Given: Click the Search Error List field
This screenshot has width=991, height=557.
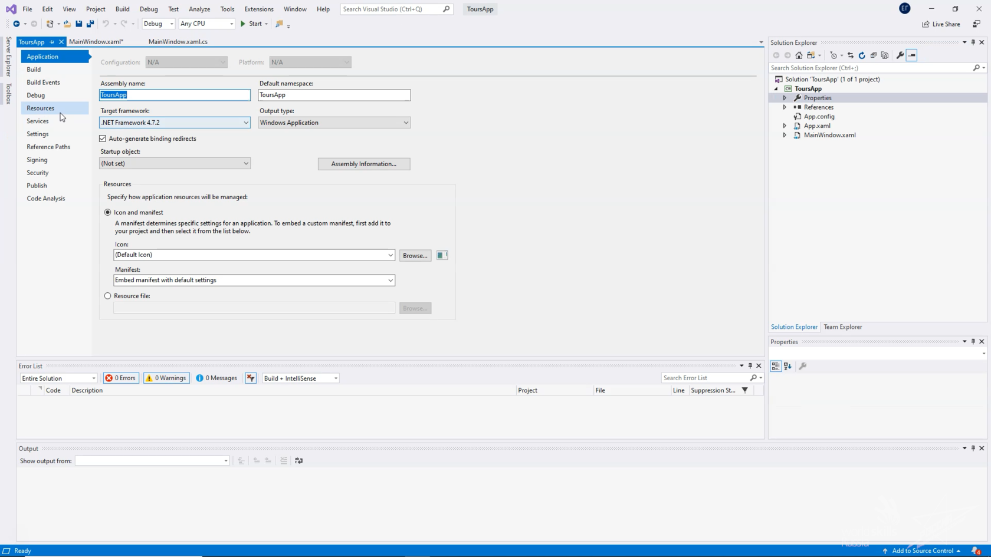Looking at the screenshot, I should click(x=712, y=378).
